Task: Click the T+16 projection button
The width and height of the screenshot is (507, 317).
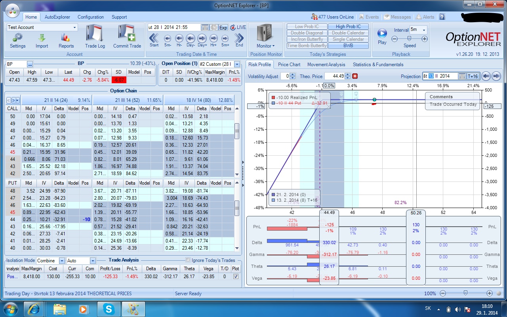Action: click(x=473, y=76)
